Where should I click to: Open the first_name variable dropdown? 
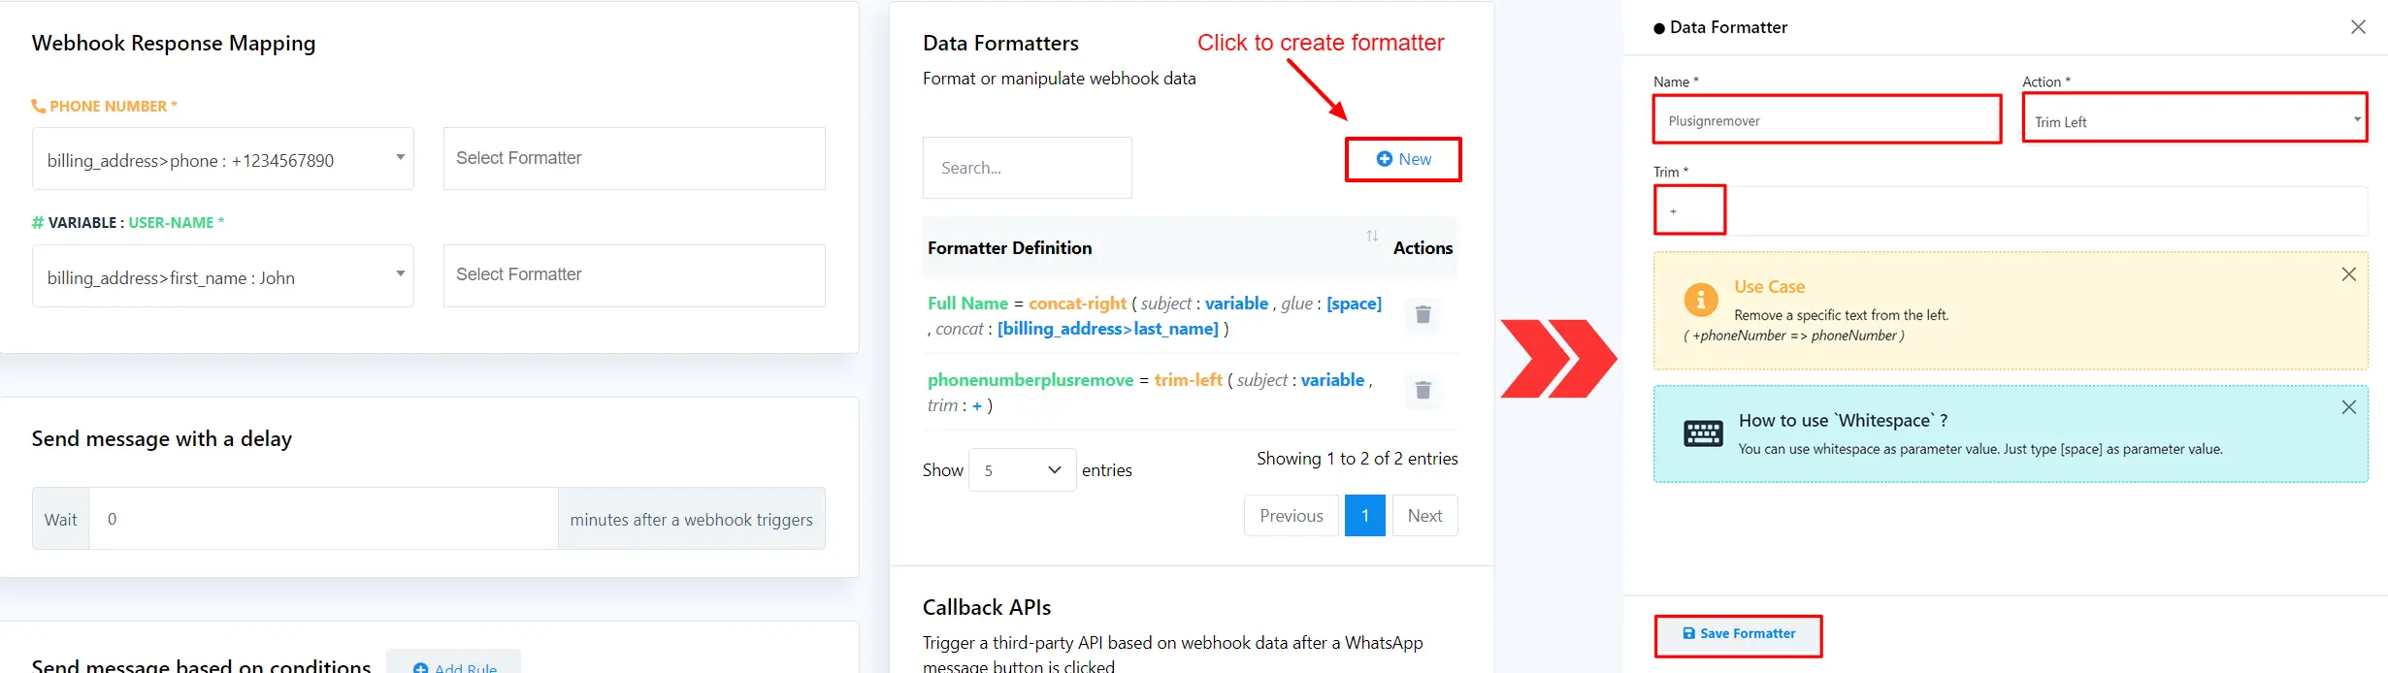[223, 276]
